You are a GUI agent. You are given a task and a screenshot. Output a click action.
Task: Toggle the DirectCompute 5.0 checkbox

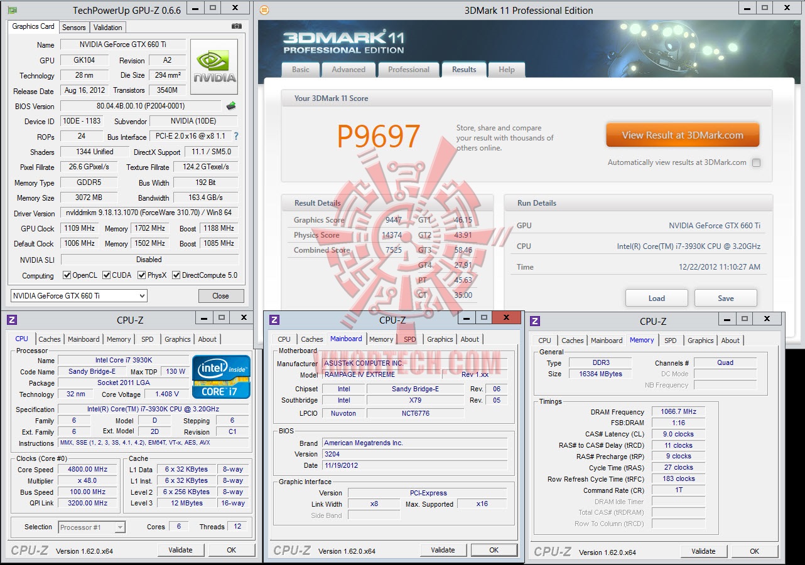click(x=176, y=275)
